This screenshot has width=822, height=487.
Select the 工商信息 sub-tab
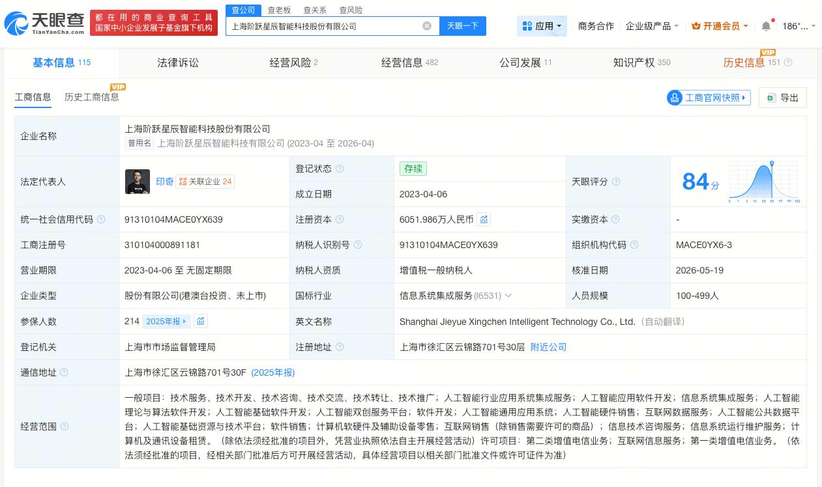pos(33,97)
